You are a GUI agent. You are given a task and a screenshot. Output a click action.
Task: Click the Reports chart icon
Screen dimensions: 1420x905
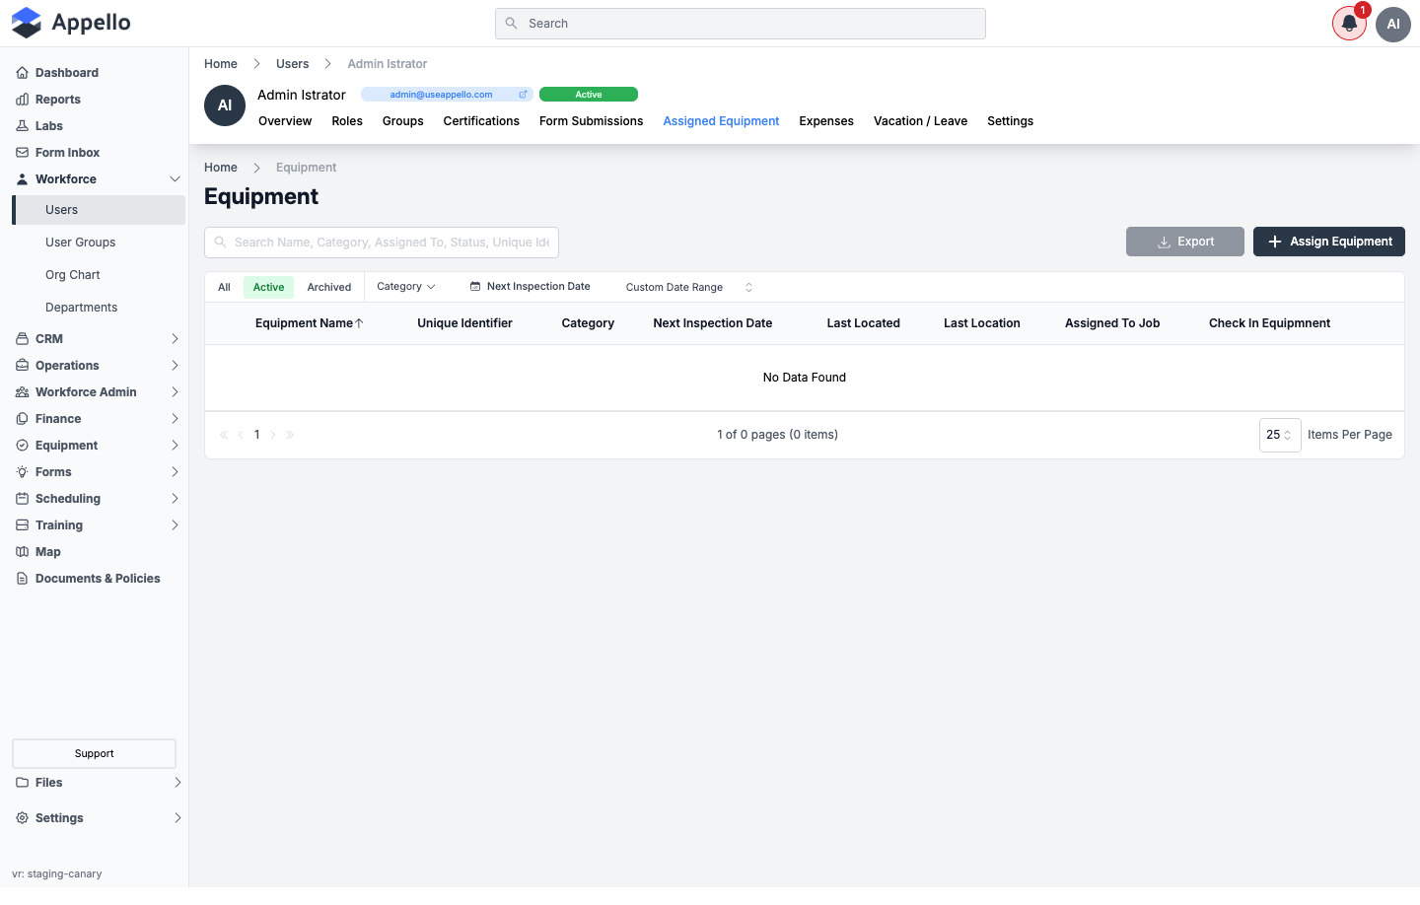point(22,100)
